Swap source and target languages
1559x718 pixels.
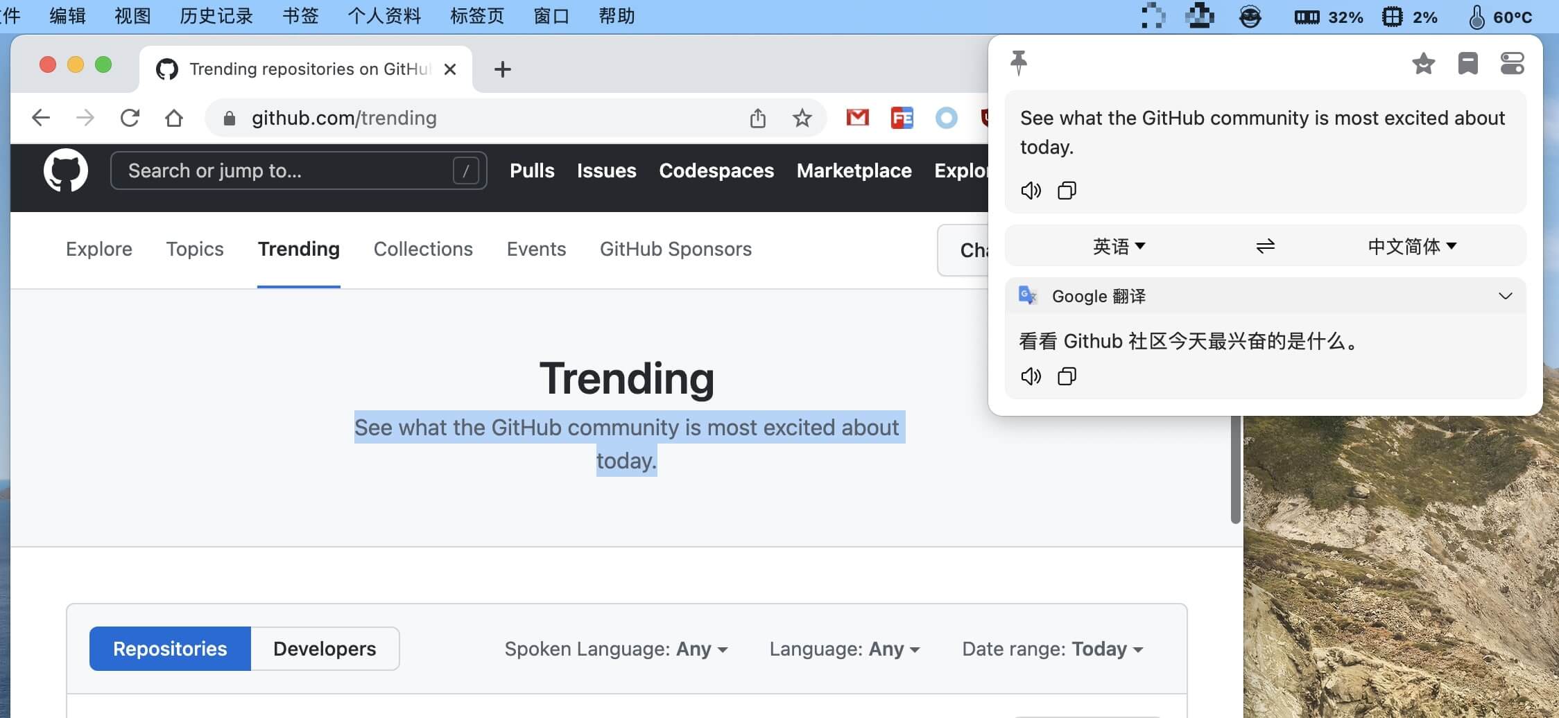(x=1265, y=247)
